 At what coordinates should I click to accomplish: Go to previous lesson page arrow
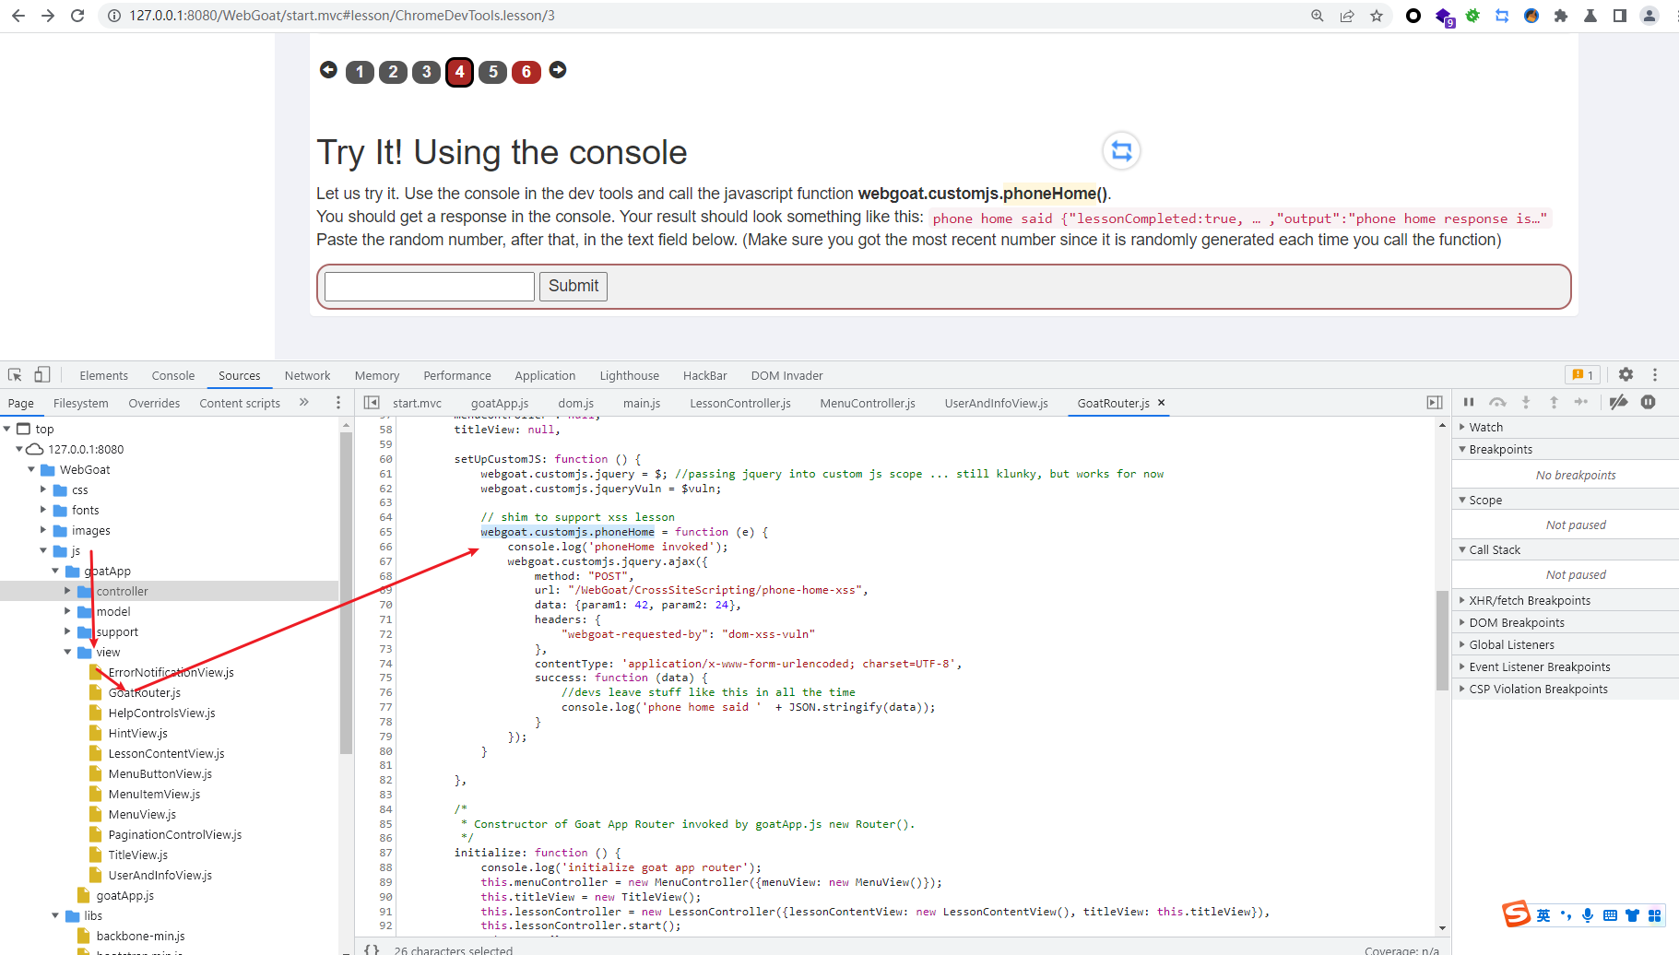(x=328, y=70)
